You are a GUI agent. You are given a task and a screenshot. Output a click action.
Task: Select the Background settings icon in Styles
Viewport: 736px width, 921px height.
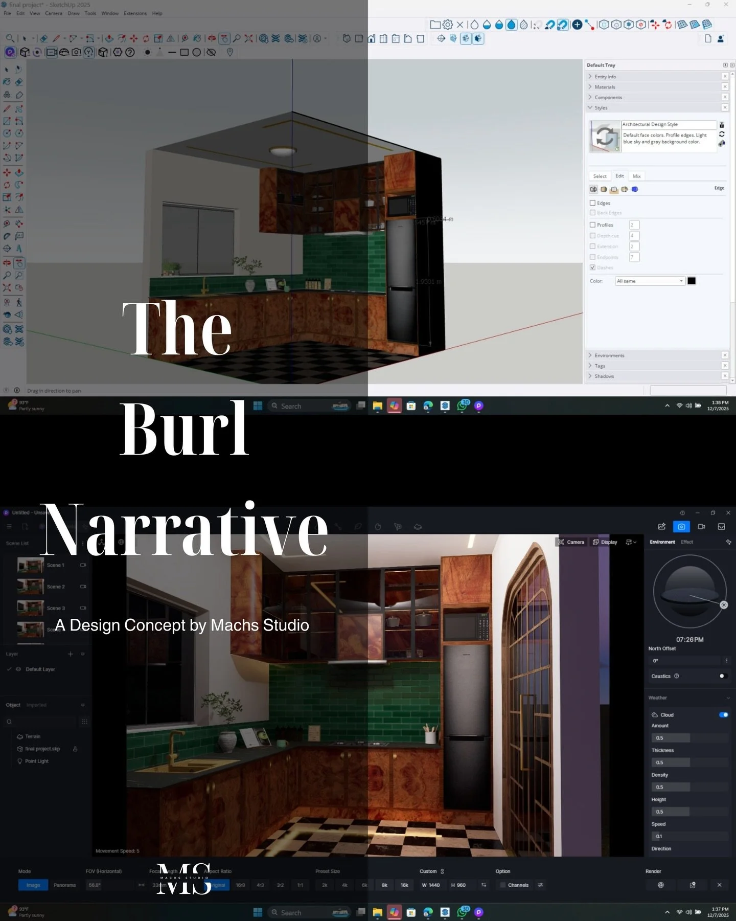[614, 190]
